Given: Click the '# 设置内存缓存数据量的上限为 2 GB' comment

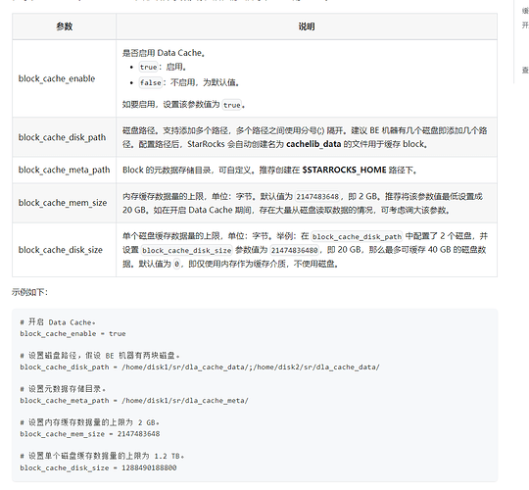Looking at the screenshot, I should [x=89, y=422].
